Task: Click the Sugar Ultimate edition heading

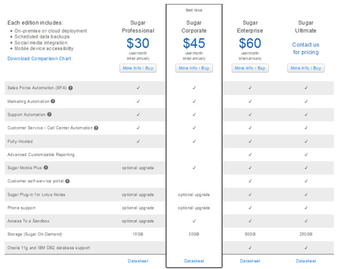Action: 306,27
